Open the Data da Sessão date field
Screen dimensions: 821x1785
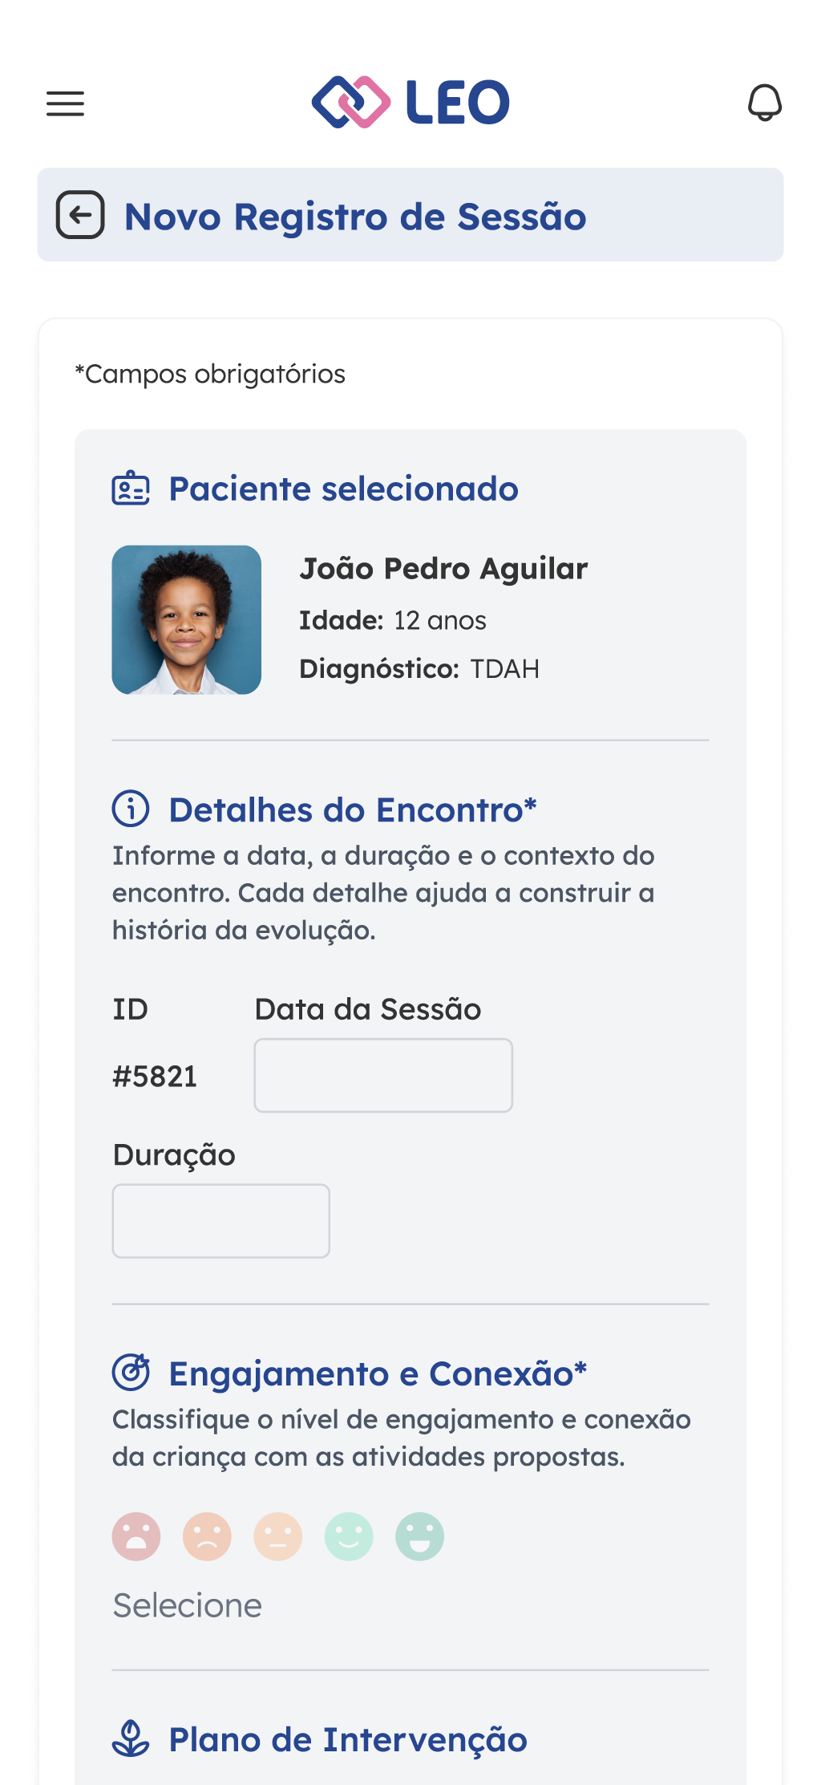pyautogui.click(x=383, y=1075)
